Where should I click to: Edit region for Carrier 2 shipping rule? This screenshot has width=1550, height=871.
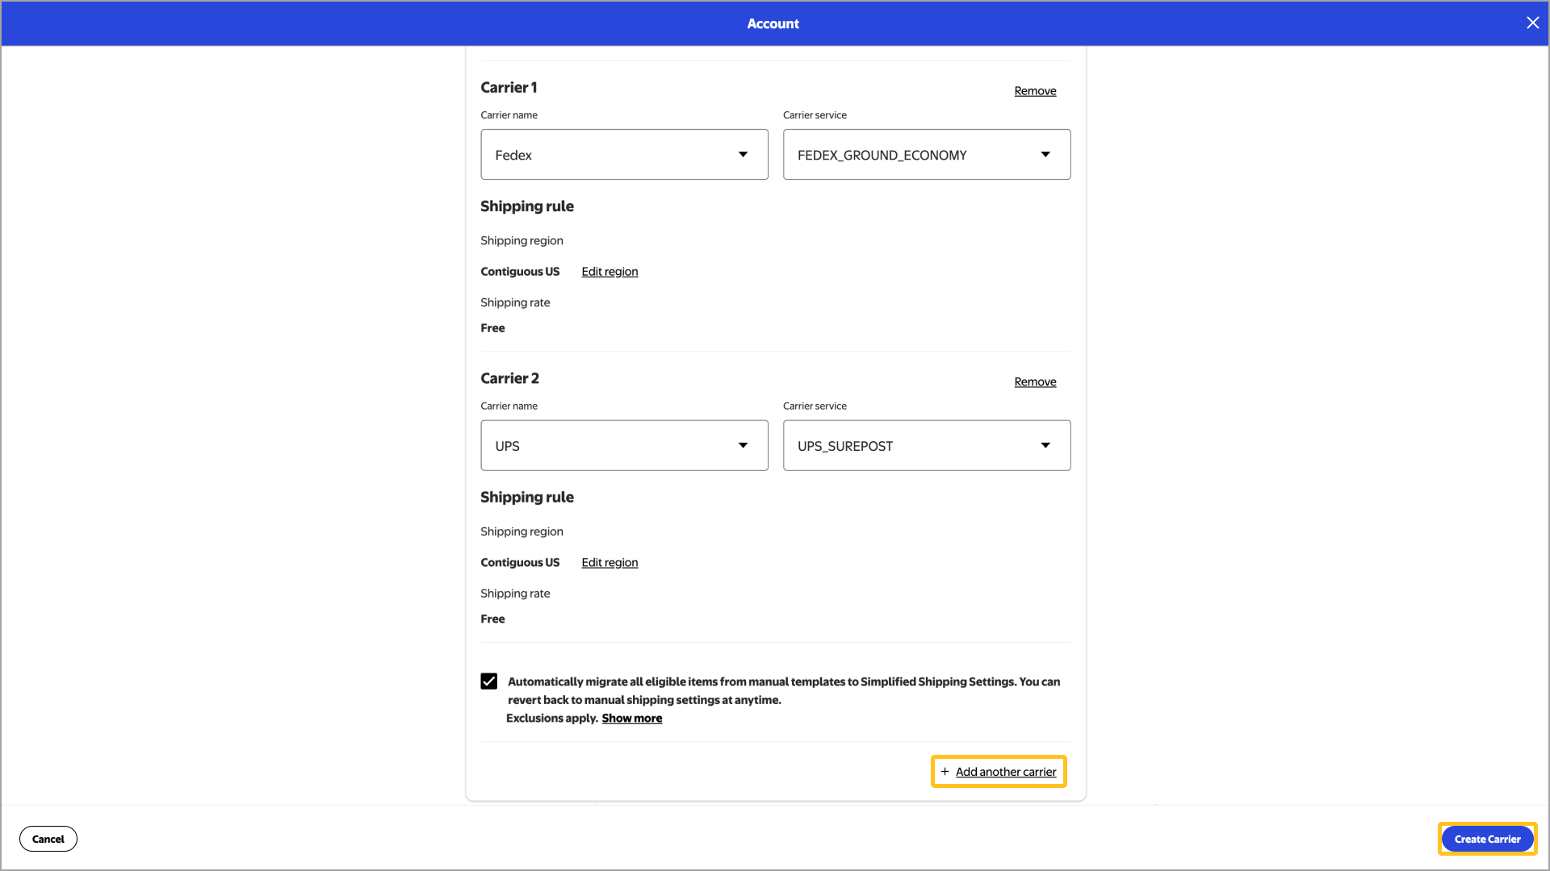click(610, 563)
